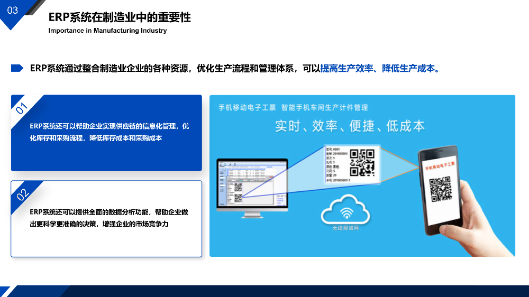Viewport: 529px width, 297px height.
Task: Click the 无线局域网 caption
Action: (345, 228)
